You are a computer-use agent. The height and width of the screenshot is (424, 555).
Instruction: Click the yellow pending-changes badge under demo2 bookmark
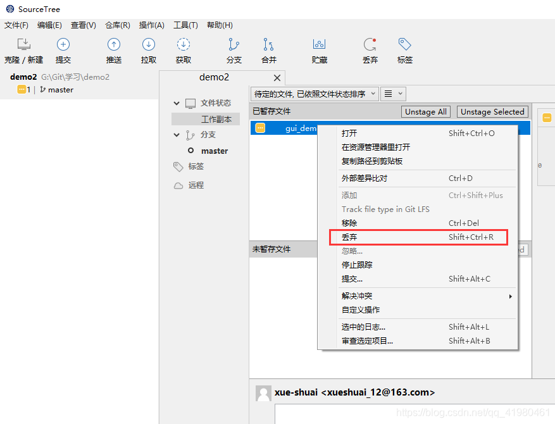coord(22,89)
